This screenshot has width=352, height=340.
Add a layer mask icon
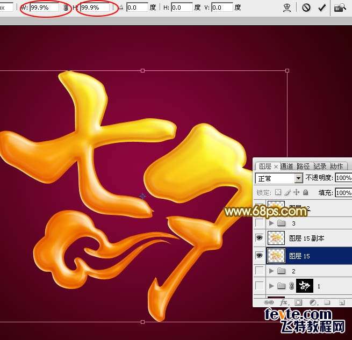point(298,302)
